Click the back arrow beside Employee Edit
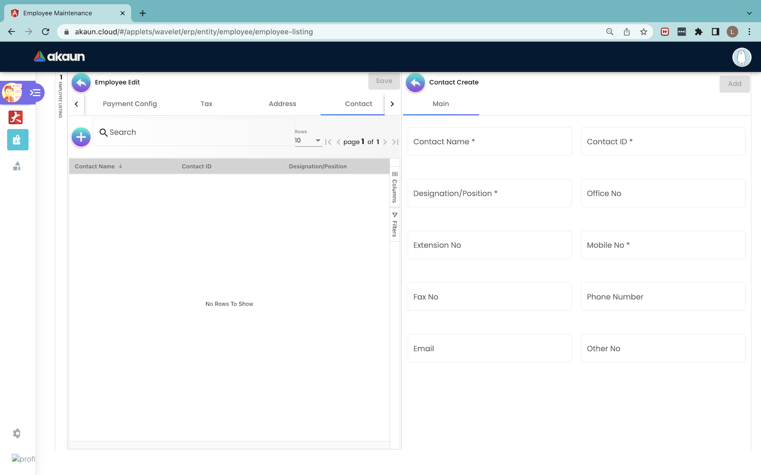The image size is (761, 475). click(81, 83)
